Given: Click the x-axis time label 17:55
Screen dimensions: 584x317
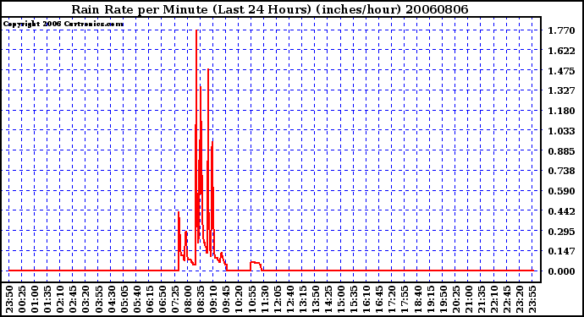Looking at the screenshot, I should coord(405,299).
